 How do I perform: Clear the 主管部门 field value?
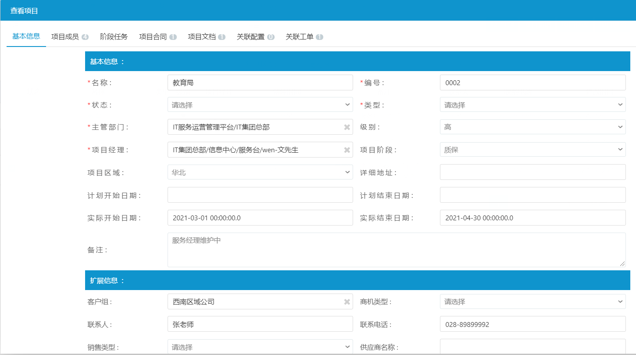[347, 127]
